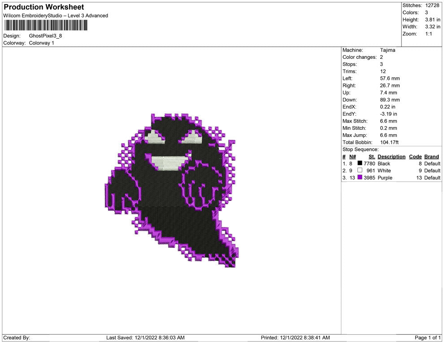Viewport: 444px width, 342px height.
Task: Click the stitches count '12728'
Action: 432,5
